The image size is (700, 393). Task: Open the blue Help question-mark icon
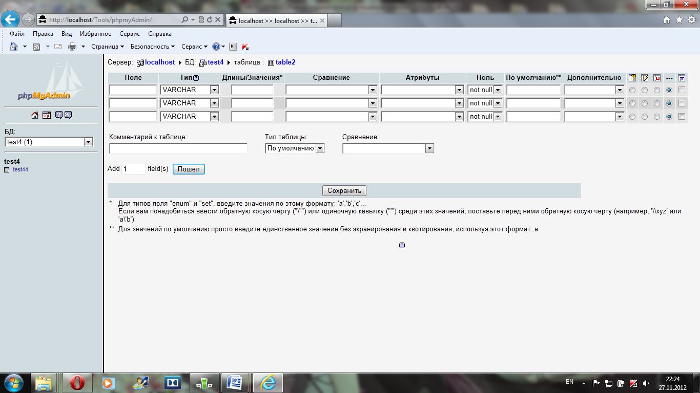(216, 47)
